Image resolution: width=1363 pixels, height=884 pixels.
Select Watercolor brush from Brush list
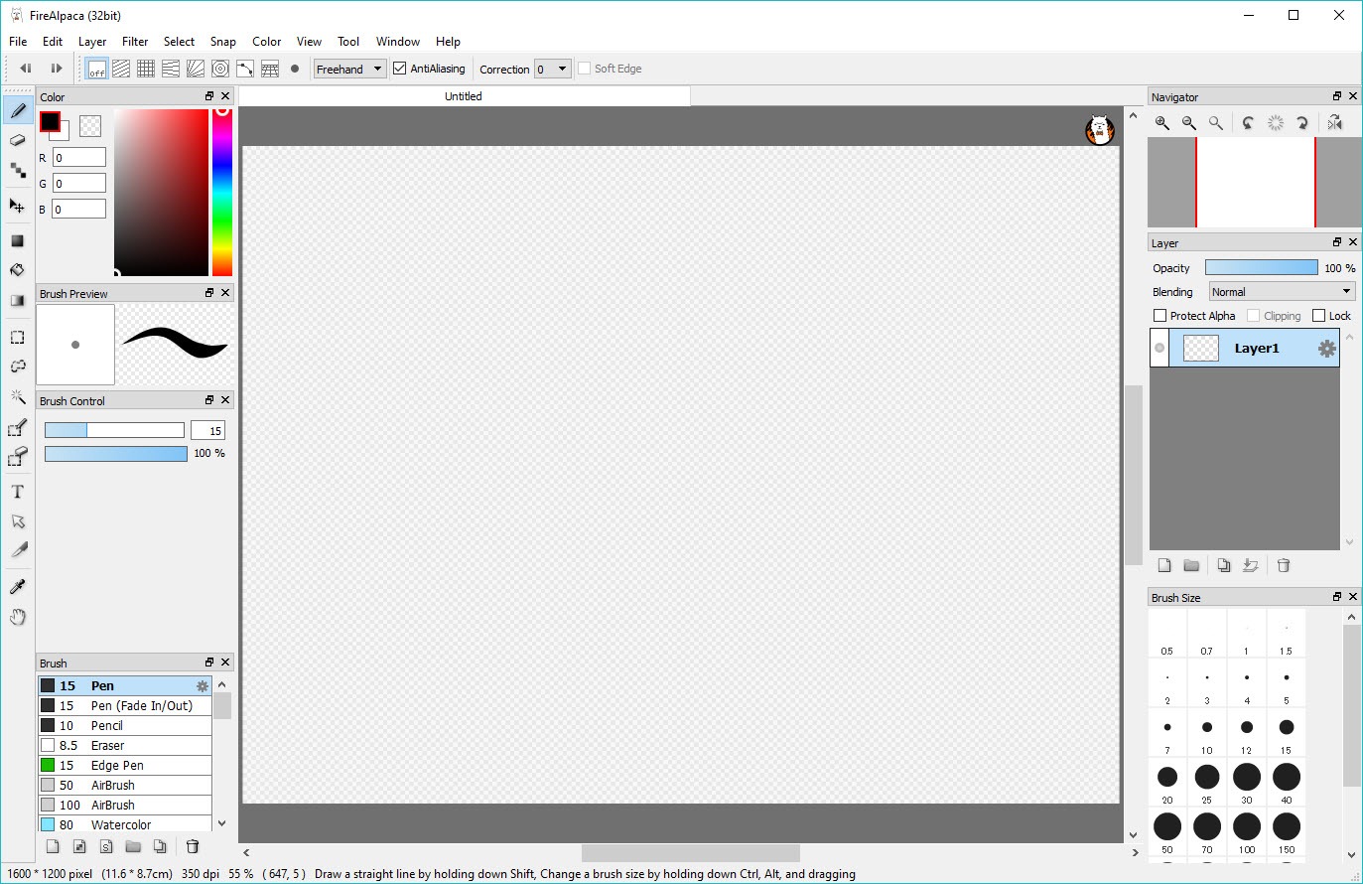(121, 824)
